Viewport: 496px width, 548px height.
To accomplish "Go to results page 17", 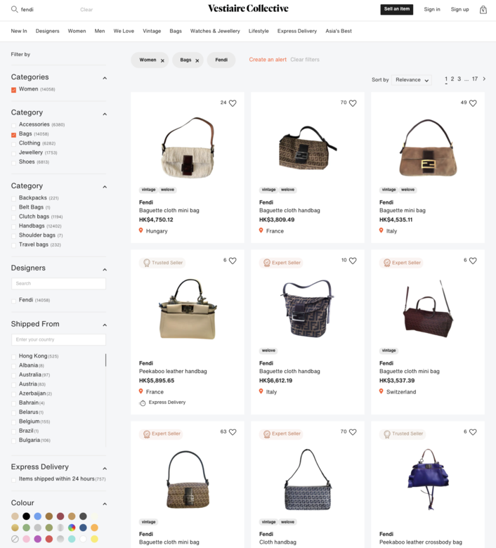I will tap(475, 79).
